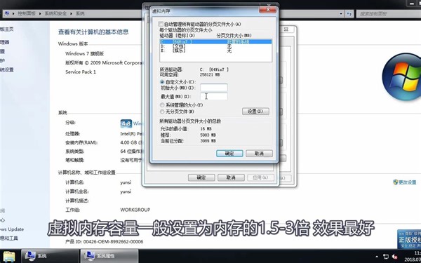Close the virtual memory dialog
The image size is (421, 263).
point(268,10)
